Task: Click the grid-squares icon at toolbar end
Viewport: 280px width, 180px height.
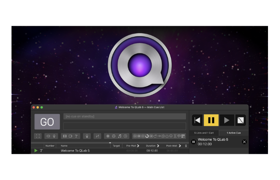Action: [183, 136]
